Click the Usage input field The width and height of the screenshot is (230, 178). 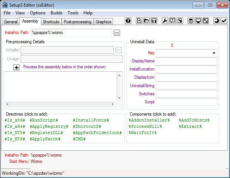tap(72, 59)
